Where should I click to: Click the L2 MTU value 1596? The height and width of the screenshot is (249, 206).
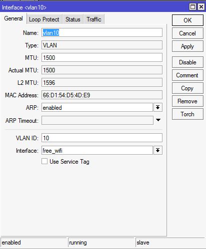click(102, 82)
